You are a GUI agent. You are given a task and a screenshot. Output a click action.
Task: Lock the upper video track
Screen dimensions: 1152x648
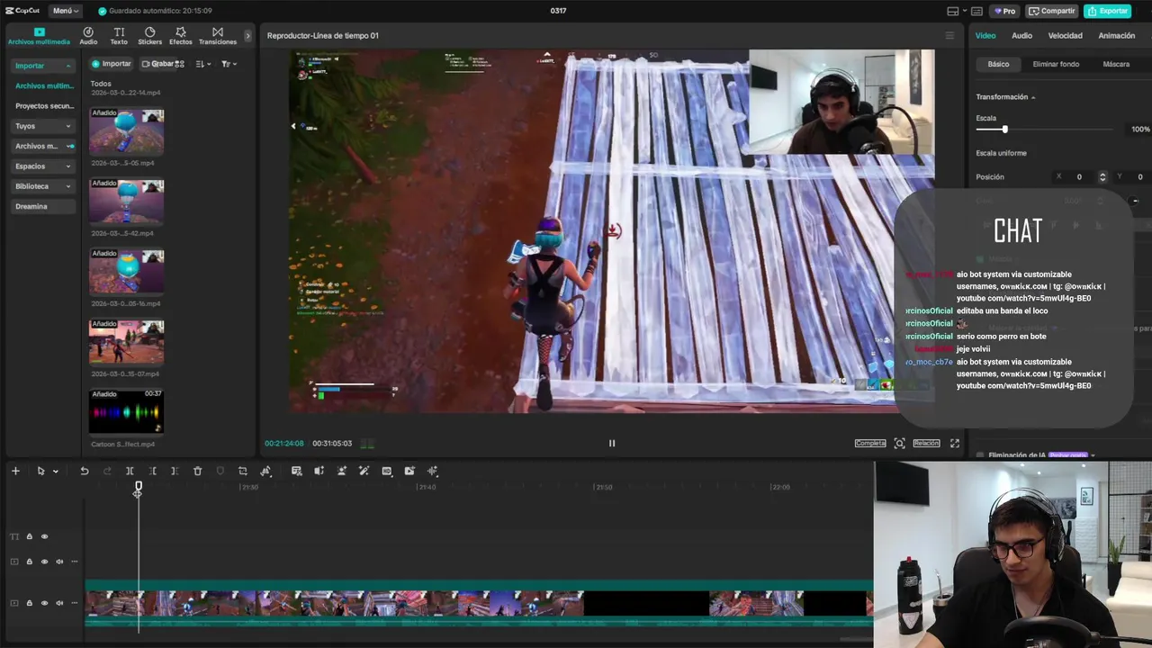pos(29,562)
